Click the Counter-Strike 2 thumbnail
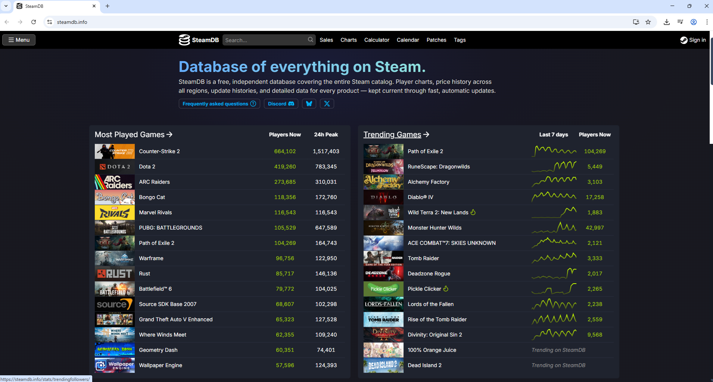The width and height of the screenshot is (713, 382). [x=115, y=151]
